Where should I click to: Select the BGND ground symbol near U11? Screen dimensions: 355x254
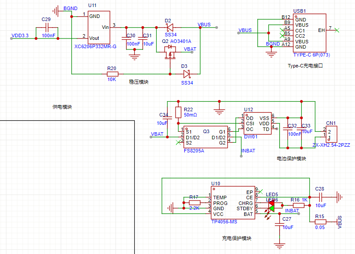point(56,11)
